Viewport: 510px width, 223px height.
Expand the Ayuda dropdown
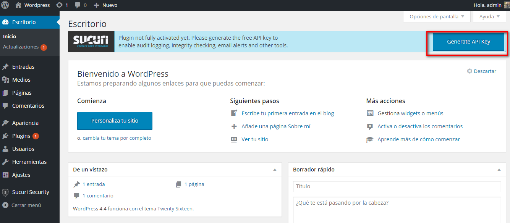pyautogui.click(x=489, y=16)
